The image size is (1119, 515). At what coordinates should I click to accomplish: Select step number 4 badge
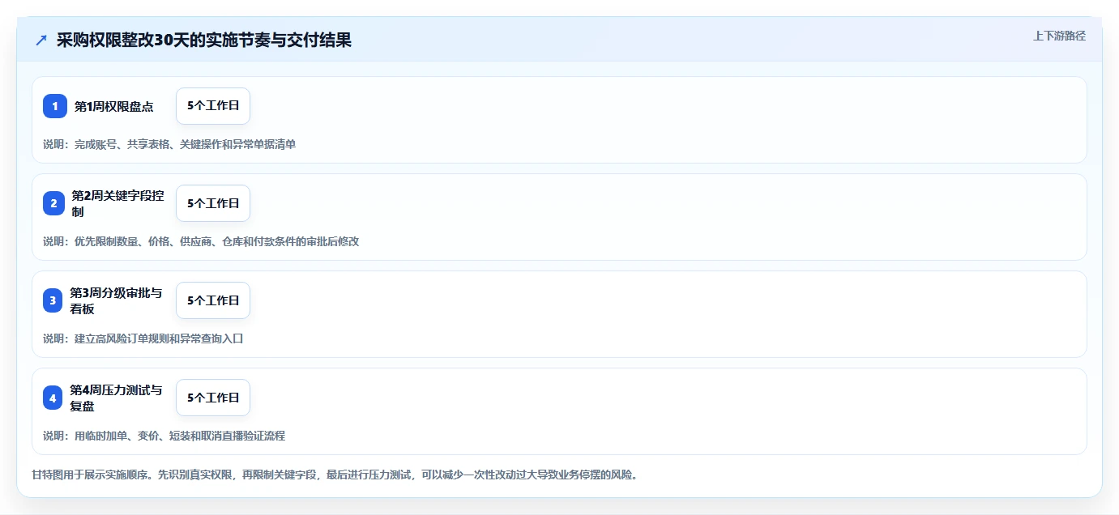click(53, 398)
